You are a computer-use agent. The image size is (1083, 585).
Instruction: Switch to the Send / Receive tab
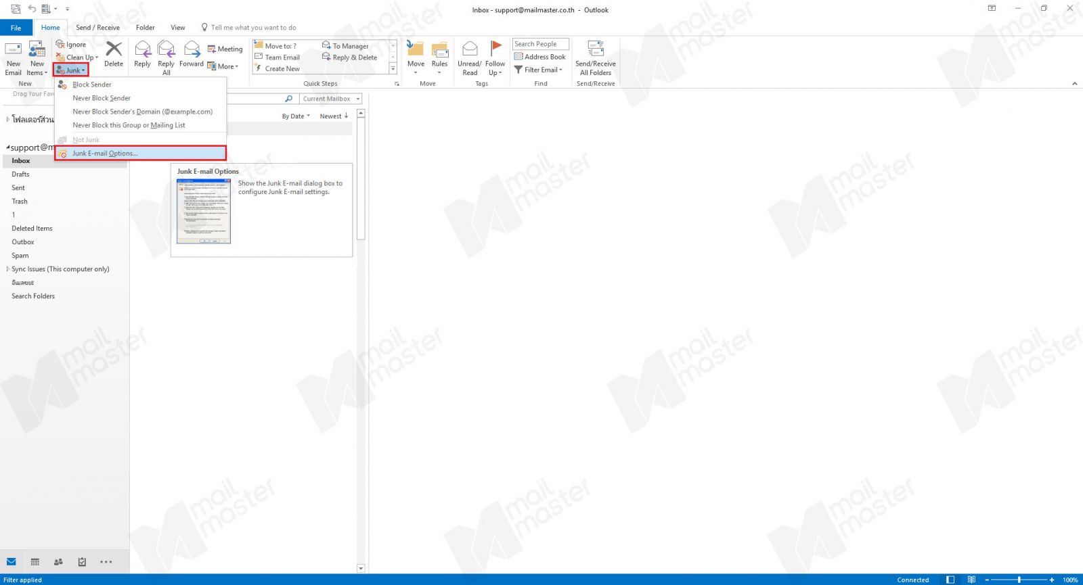97,28
